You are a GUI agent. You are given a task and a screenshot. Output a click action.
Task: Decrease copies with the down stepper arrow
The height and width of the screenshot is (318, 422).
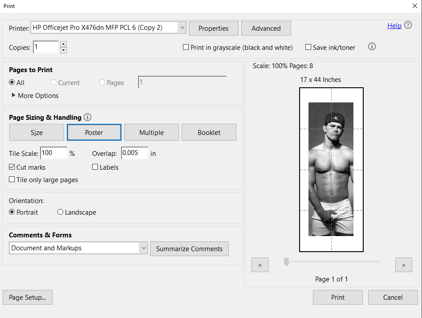[63, 50]
